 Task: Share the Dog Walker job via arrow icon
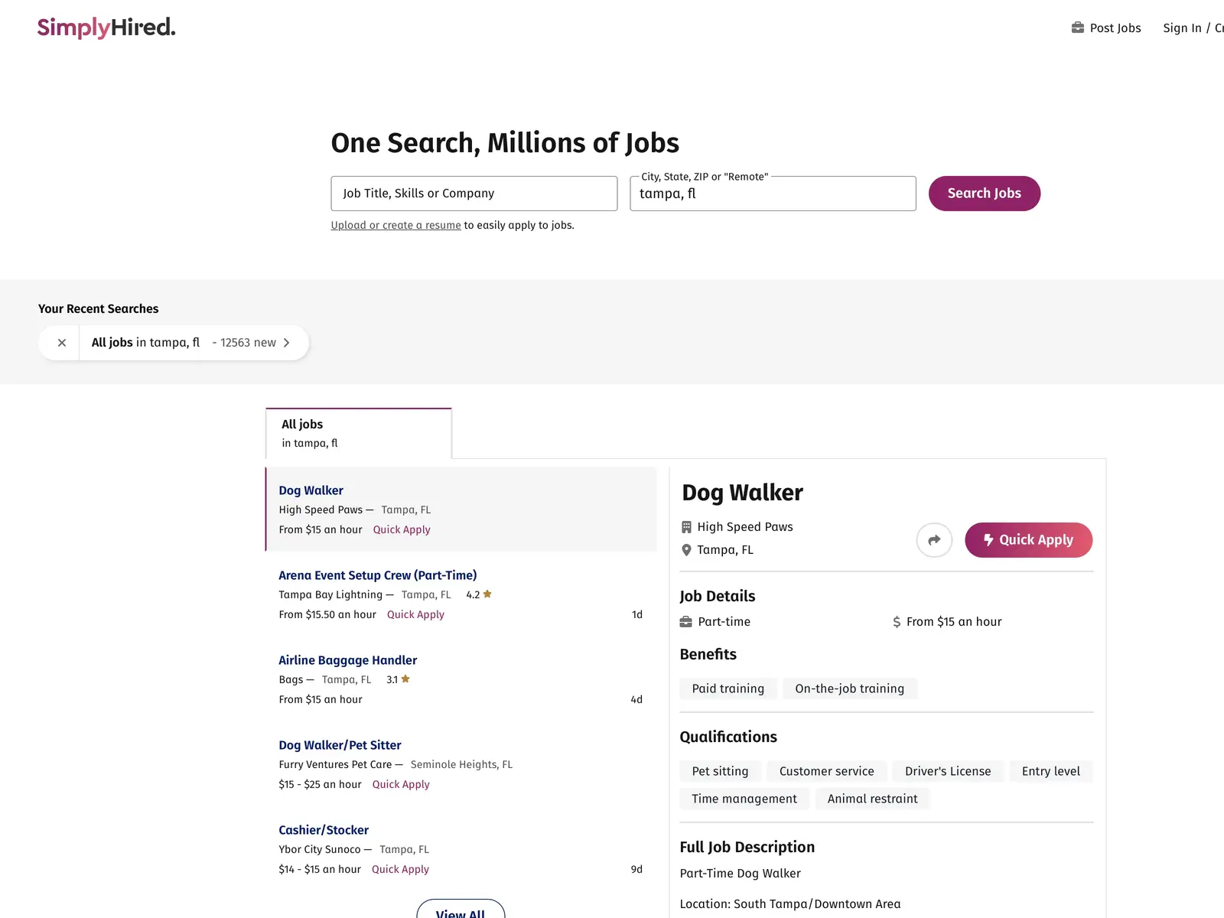[934, 540]
